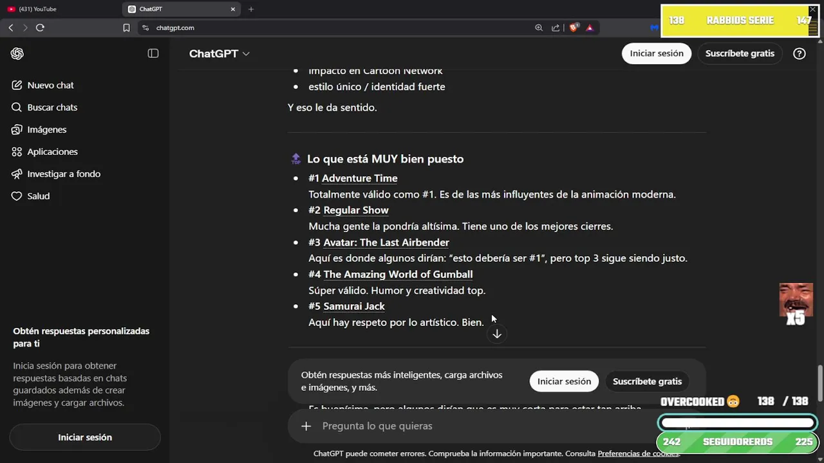Open Nuevo chat from the sidebar
The width and height of the screenshot is (824, 463).
click(x=50, y=86)
